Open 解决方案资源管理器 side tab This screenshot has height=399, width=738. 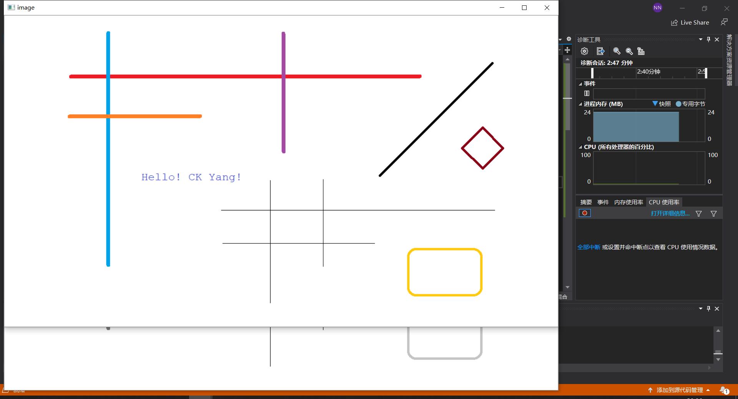[729, 60]
